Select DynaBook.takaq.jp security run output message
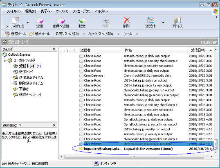The width and height of the screenshot is (220, 168). 146,124
